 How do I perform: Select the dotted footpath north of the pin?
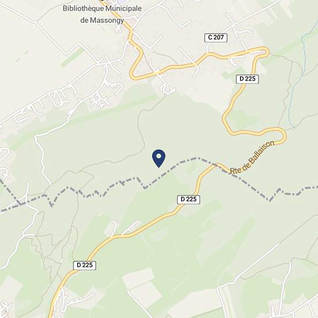[142, 130]
